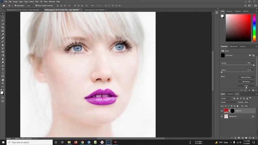Select the Move tool in the toolbox

click(x=3, y=13)
